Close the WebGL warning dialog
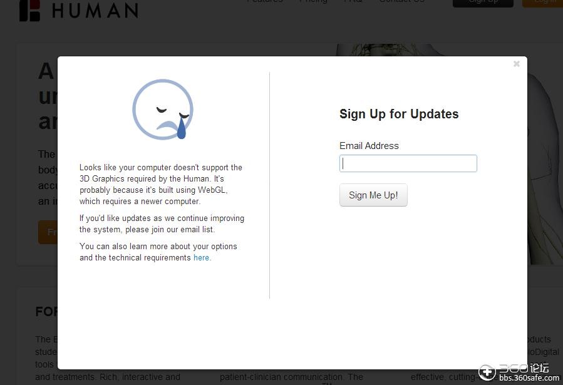The height and width of the screenshot is (385, 563). (x=516, y=64)
